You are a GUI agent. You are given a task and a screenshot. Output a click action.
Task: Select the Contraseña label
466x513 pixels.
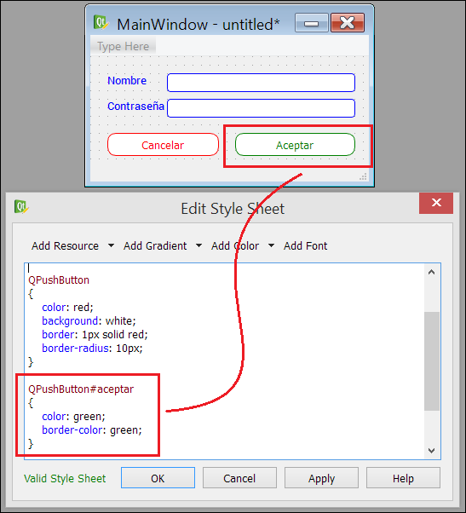pos(135,106)
